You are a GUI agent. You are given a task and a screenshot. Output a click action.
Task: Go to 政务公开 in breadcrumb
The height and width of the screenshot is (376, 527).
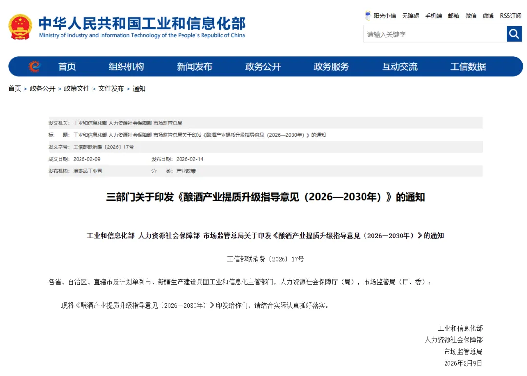(42, 88)
